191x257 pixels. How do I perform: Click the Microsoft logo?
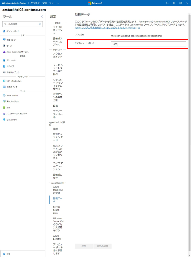pyautogui.click(x=96, y=3)
